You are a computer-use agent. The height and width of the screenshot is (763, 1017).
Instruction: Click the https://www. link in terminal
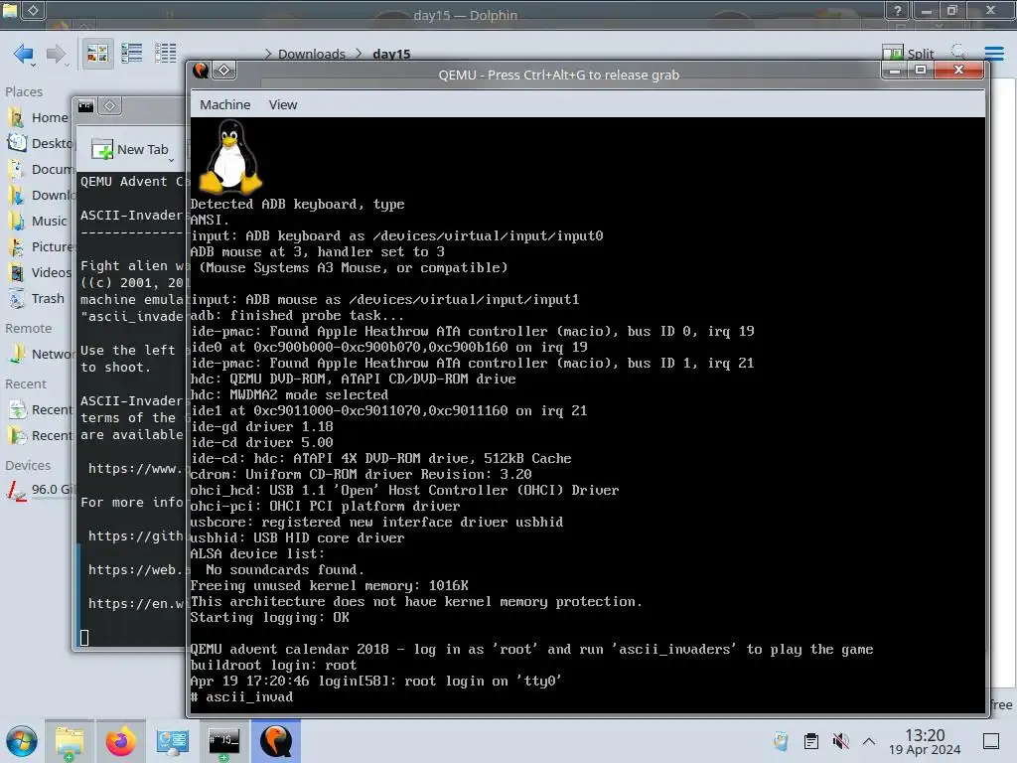point(135,469)
